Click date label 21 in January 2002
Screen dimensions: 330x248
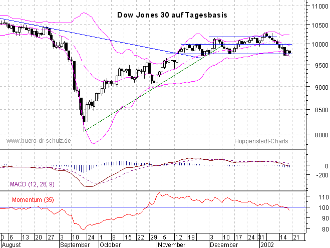pos(296,237)
